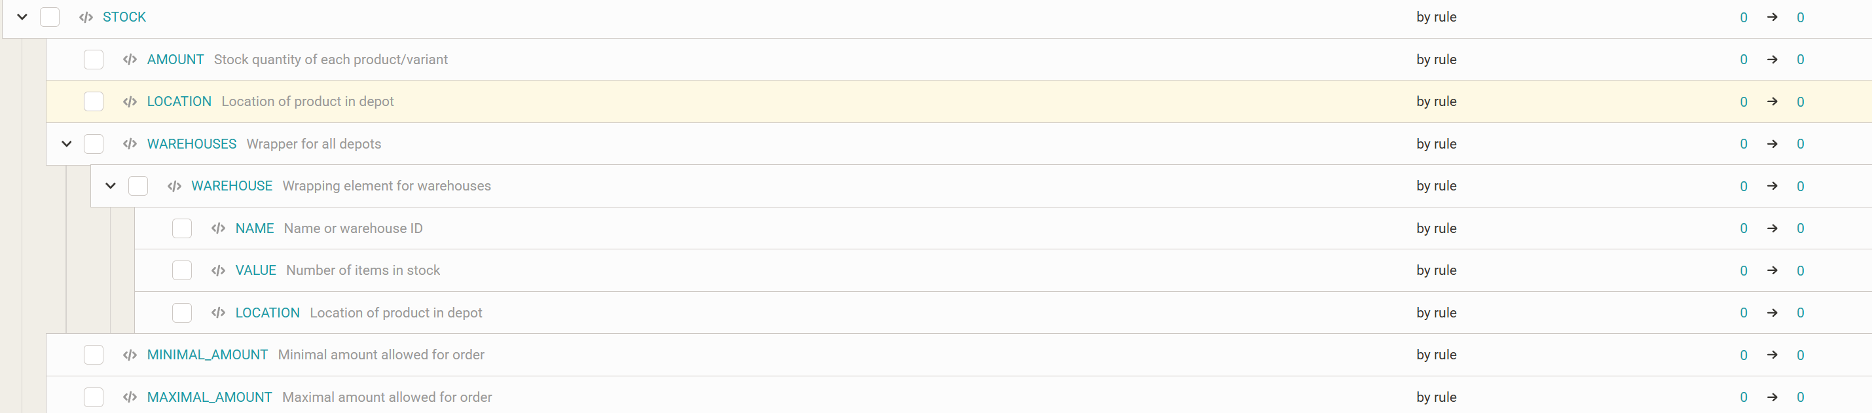Click the code tag icon beside AMOUNT
This screenshot has width=1872, height=413.
[x=130, y=60]
